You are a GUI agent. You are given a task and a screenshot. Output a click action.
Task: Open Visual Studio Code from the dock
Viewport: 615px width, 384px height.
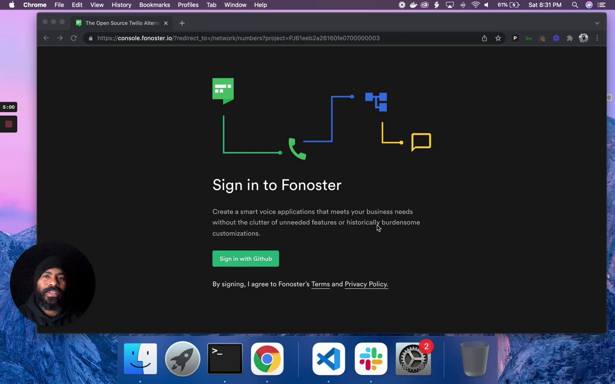point(329,359)
